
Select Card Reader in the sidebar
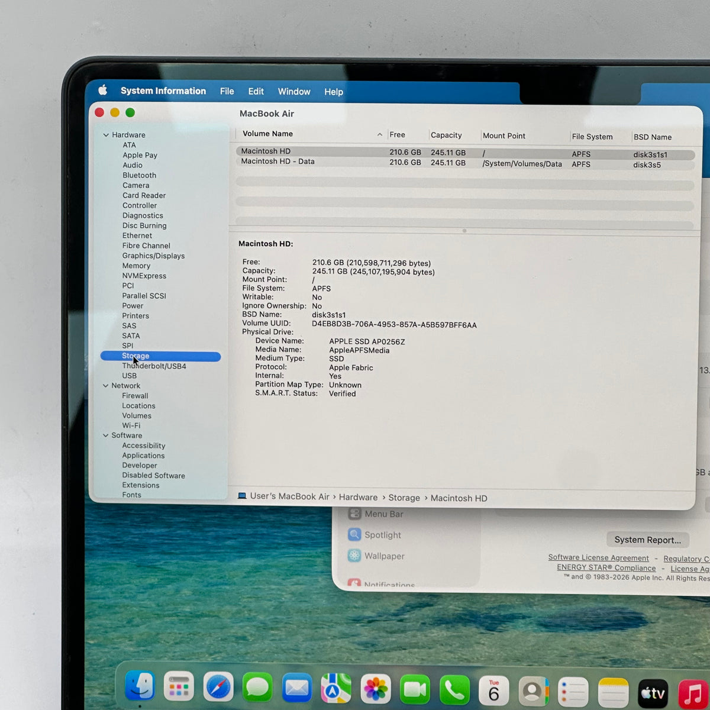(x=144, y=195)
